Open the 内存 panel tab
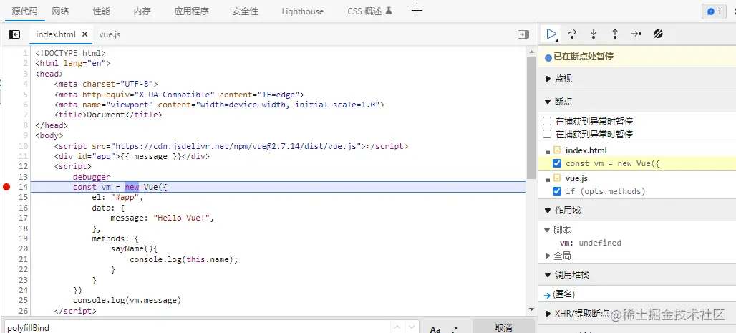 [142, 11]
